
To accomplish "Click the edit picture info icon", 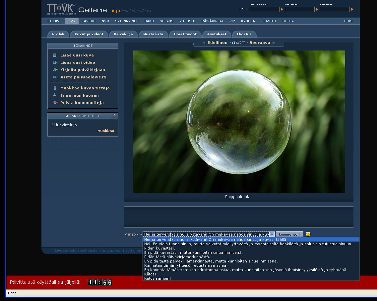I will (x=55, y=88).
